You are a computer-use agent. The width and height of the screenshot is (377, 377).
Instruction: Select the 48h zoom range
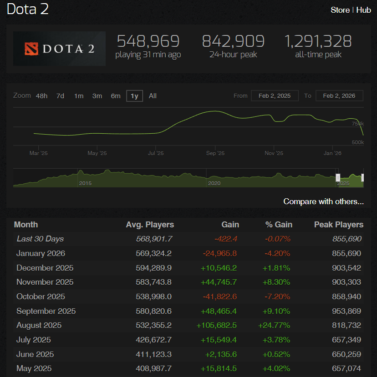[x=41, y=96]
